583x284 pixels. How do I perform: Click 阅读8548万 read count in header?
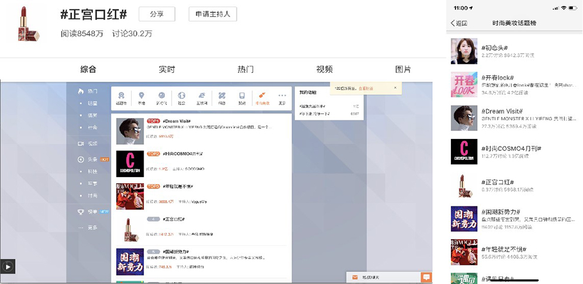(82, 34)
